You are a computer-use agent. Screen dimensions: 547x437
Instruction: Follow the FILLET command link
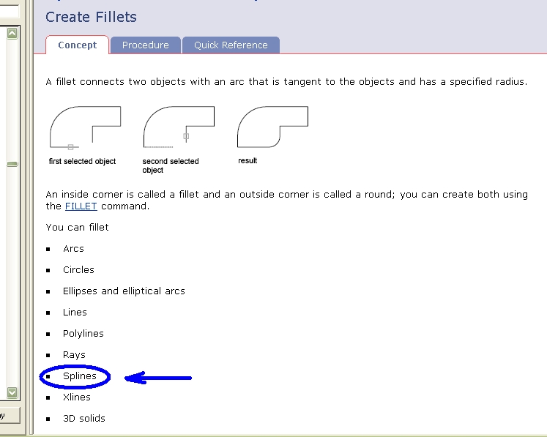81,206
